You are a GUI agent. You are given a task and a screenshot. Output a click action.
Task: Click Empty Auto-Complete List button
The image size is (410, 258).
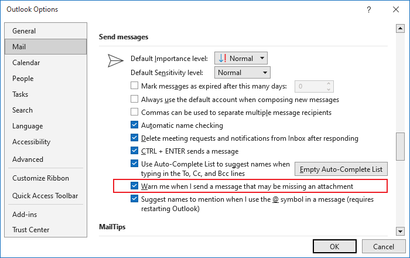(x=341, y=169)
